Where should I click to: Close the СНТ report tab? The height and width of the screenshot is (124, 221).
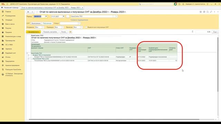tap(83, 8)
